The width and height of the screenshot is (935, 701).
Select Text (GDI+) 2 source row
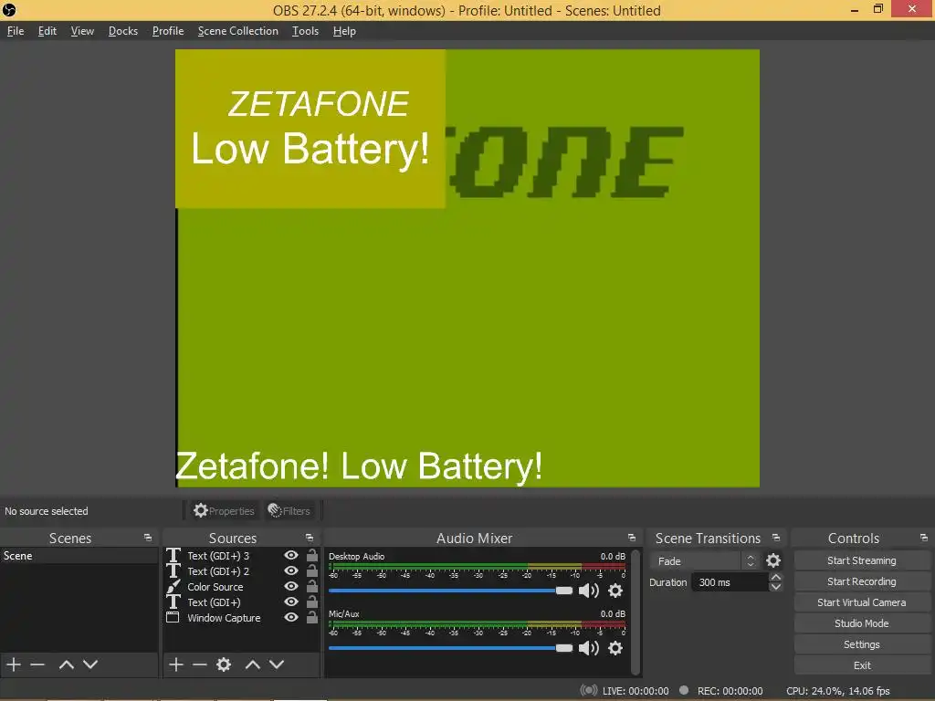(x=241, y=571)
